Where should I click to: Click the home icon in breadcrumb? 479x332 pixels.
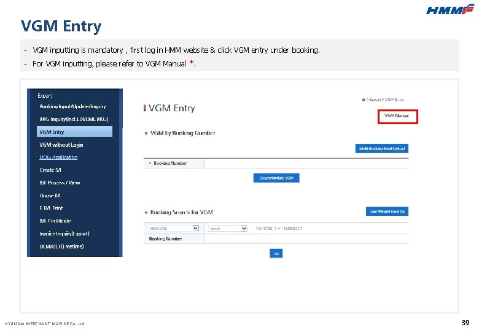tap(364, 100)
